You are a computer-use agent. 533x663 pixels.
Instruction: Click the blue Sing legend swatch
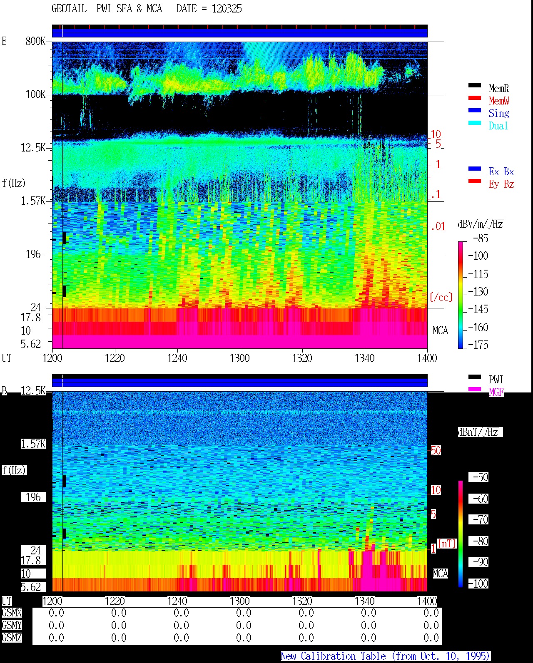(475, 111)
